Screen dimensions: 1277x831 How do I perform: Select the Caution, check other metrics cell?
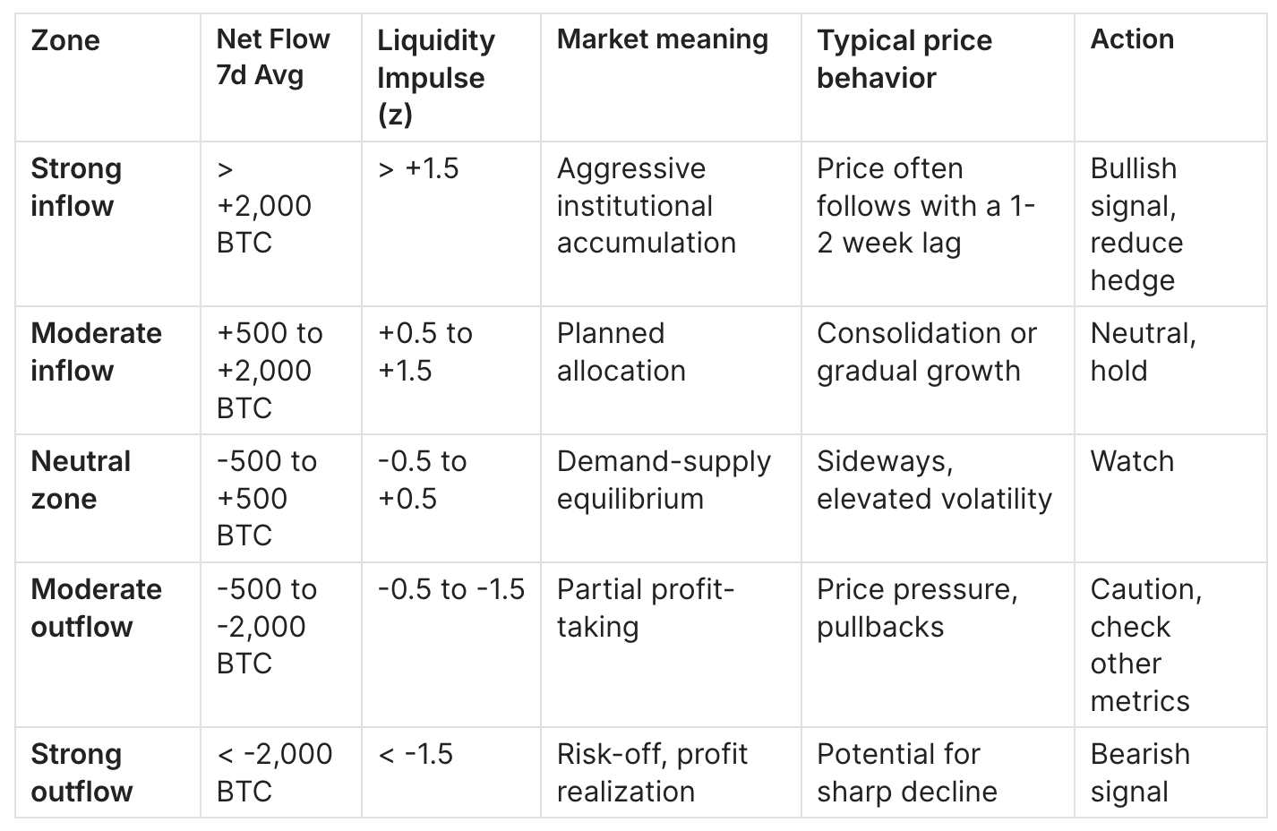(x=1145, y=645)
